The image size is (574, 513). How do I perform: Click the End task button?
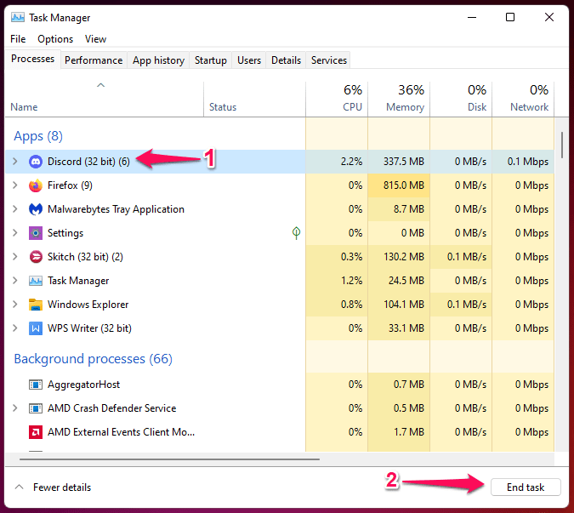(526, 487)
